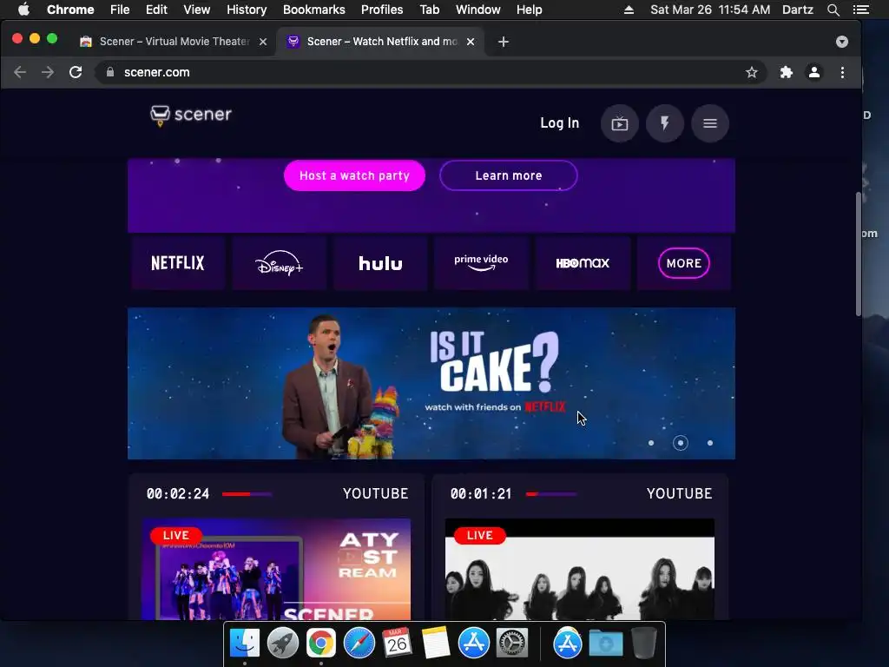Open Finder from the Dock

244,644
